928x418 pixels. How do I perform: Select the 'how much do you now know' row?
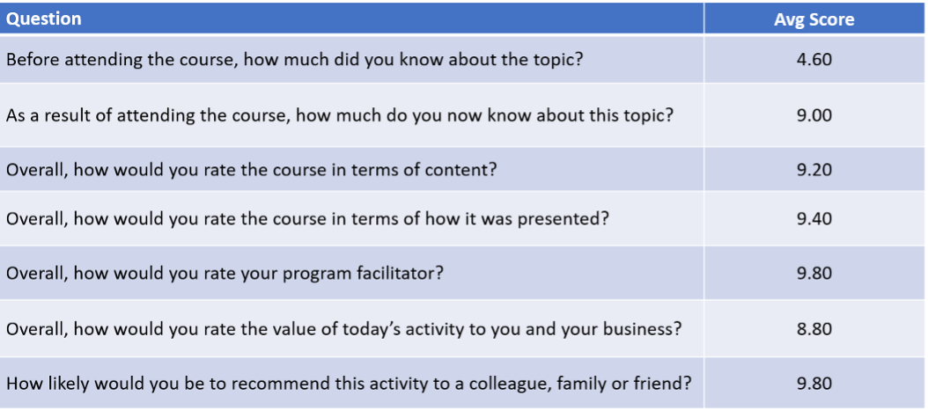point(461,114)
